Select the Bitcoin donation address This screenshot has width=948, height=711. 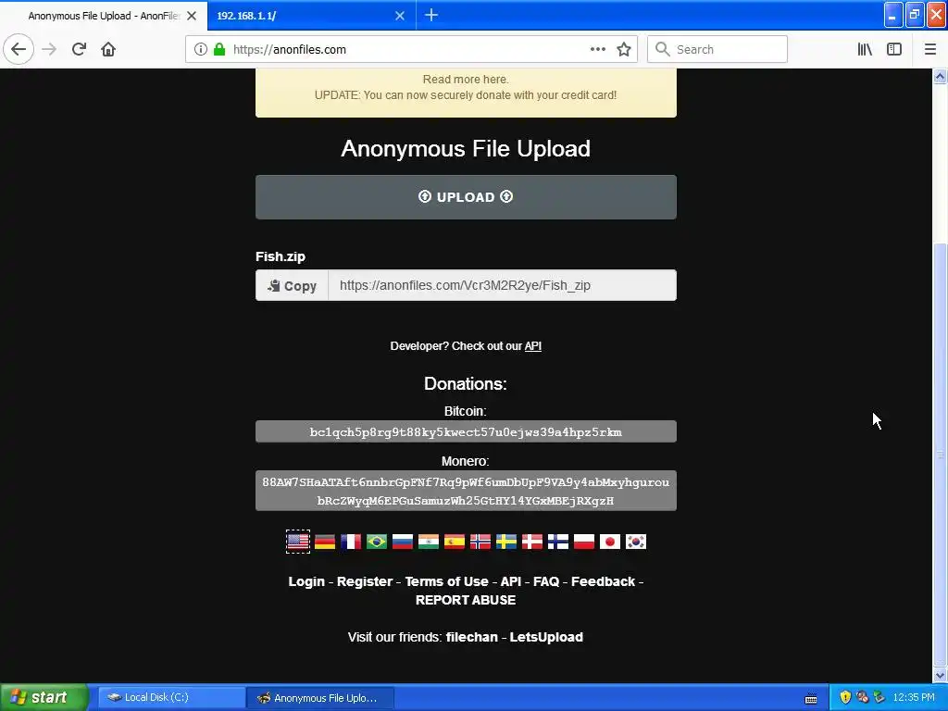click(x=466, y=431)
